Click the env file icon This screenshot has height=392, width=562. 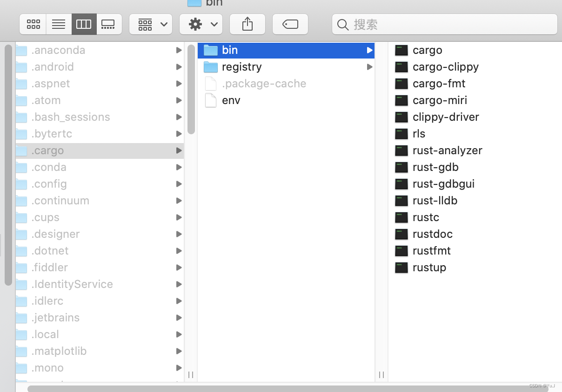211,100
